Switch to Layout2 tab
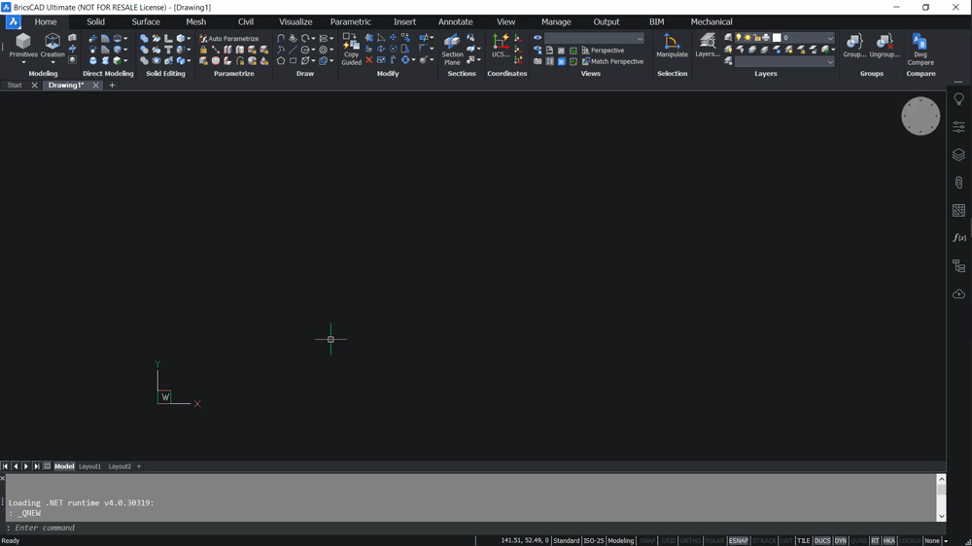 (120, 466)
